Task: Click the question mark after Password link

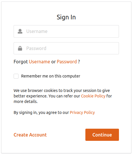Action: (x=79, y=62)
